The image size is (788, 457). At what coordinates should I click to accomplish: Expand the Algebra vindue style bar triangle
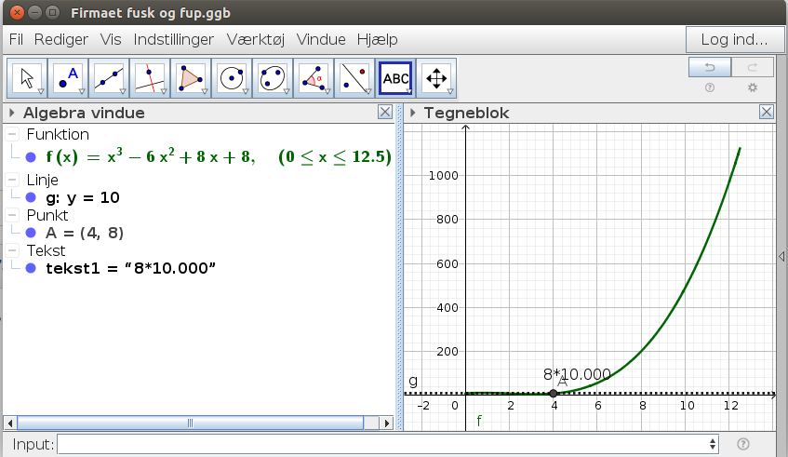[x=11, y=113]
